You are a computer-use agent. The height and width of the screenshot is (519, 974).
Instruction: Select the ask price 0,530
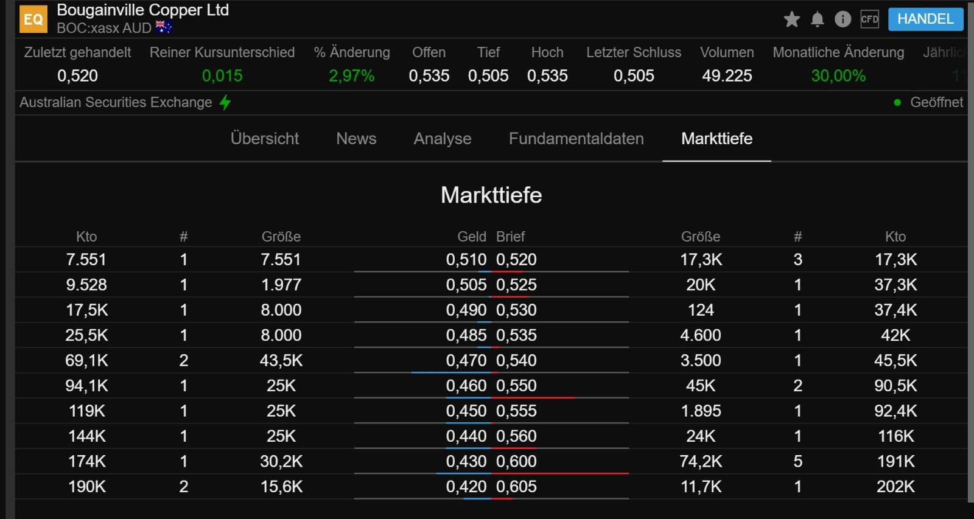click(x=516, y=310)
